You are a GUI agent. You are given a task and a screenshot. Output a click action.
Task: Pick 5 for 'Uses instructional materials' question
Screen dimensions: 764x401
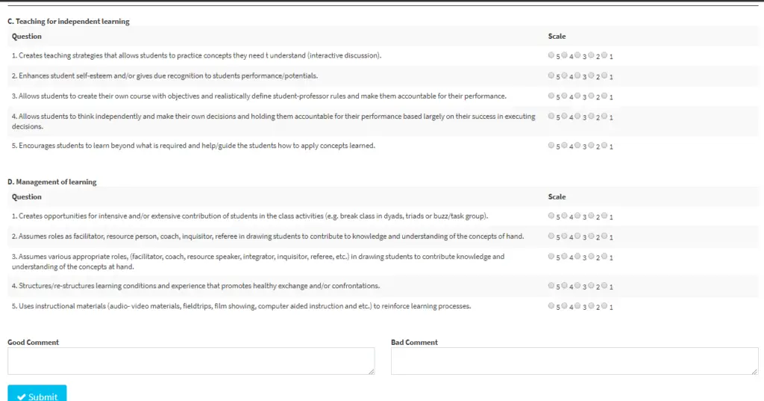point(551,306)
